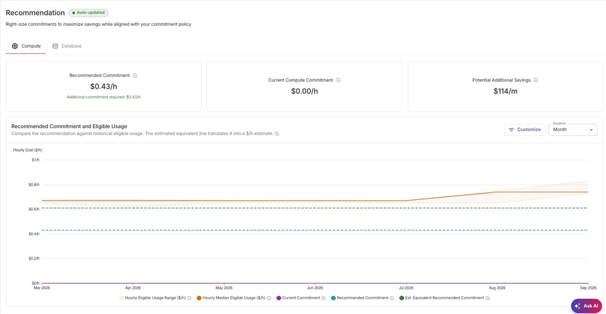Click Current Commitment legend label

pyautogui.click(x=301, y=298)
